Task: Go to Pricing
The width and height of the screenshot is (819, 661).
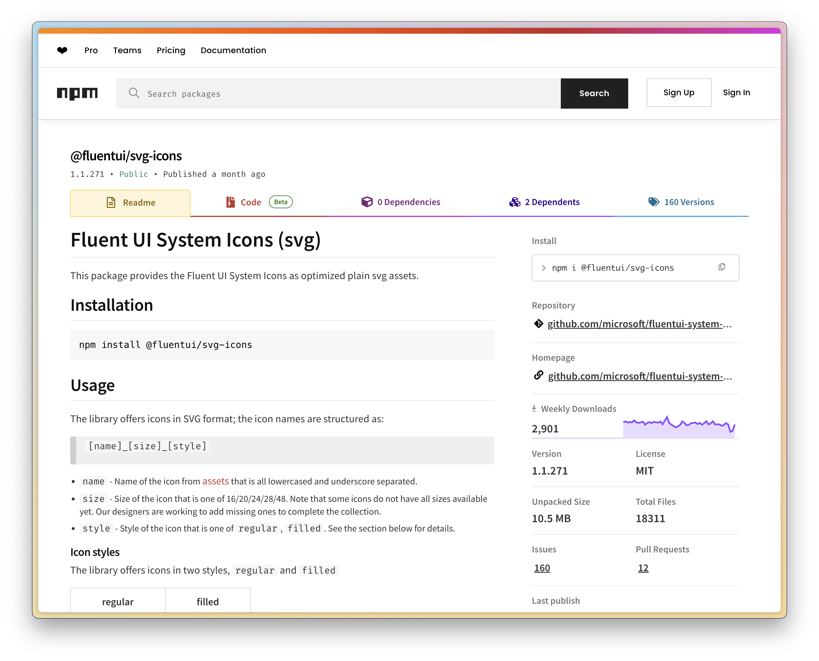Action: tap(171, 50)
